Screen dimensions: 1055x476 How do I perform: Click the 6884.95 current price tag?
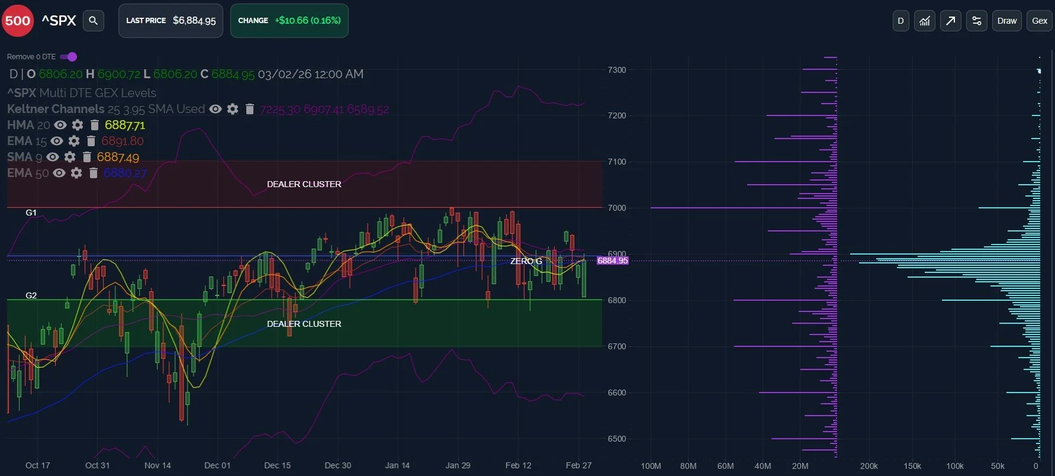tap(612, 260)
